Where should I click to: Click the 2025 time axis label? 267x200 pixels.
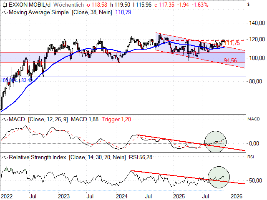point(179,196)
